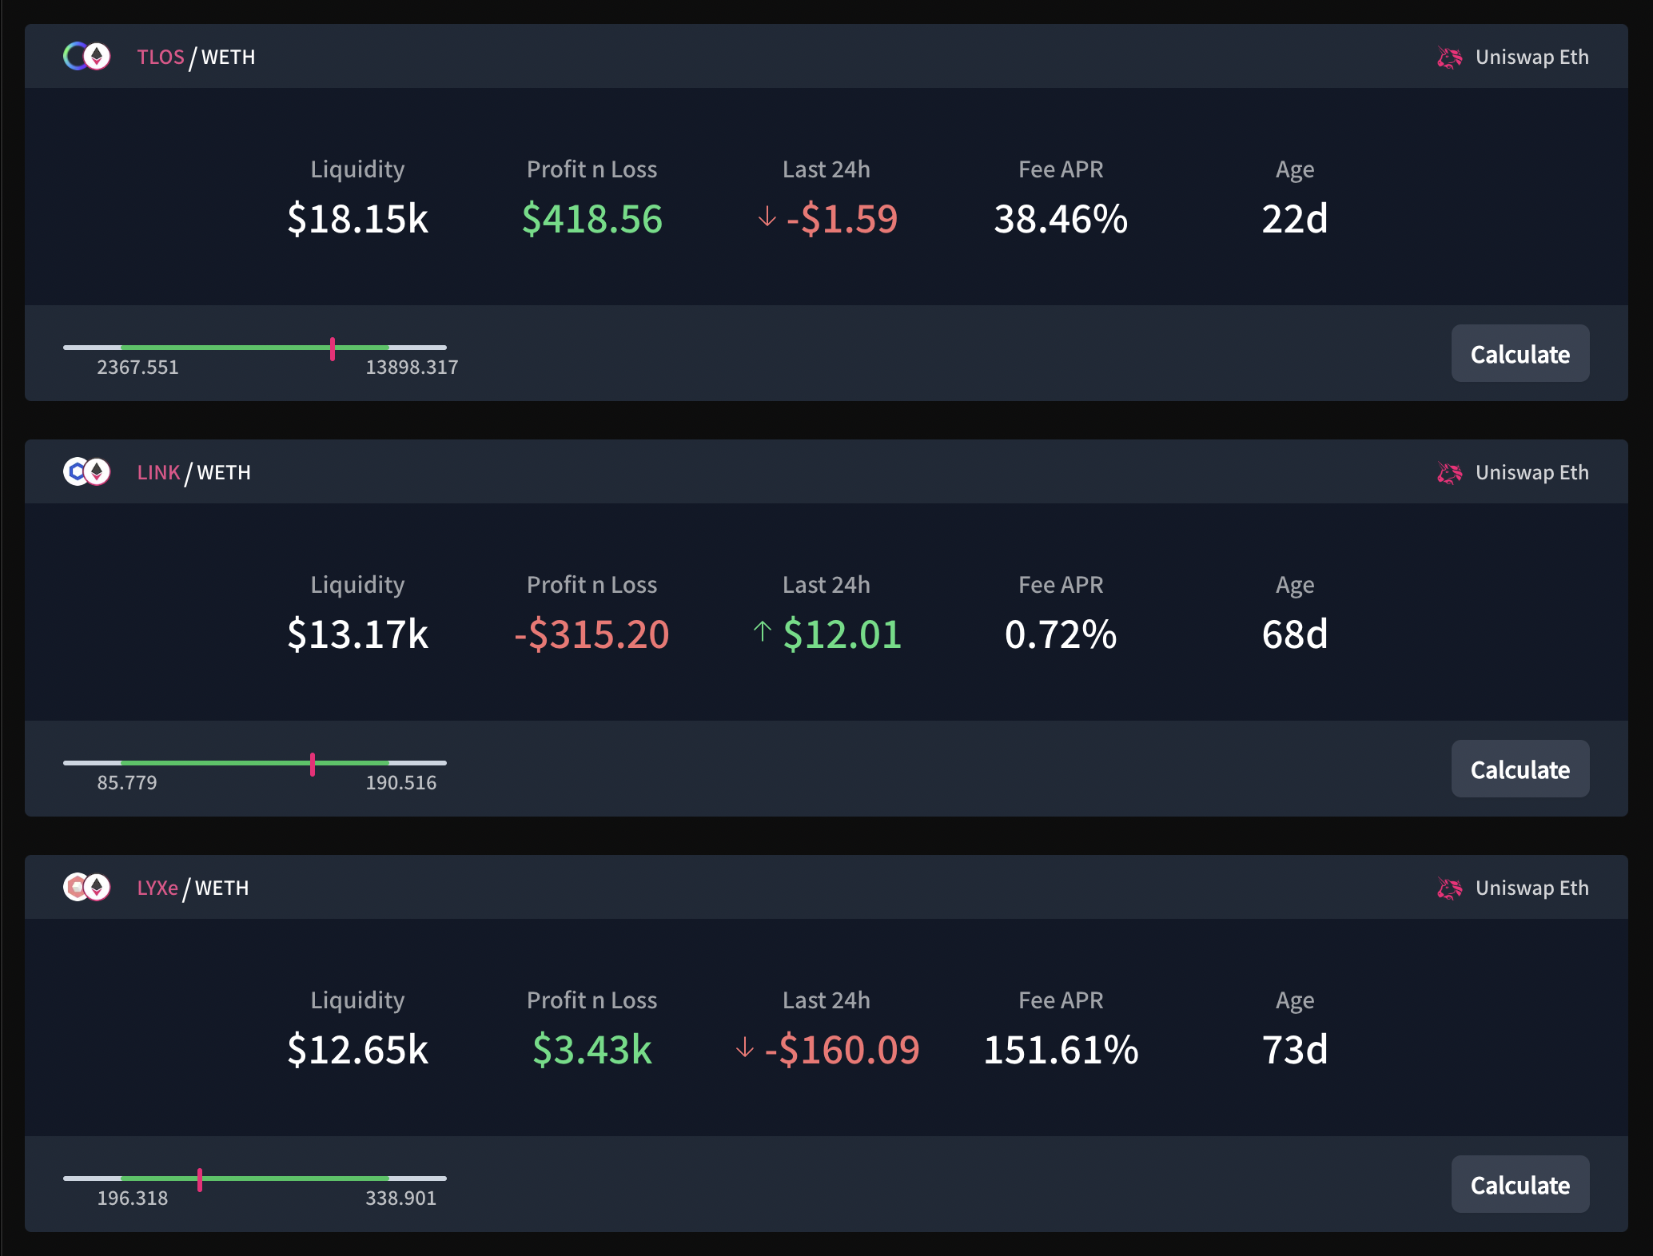Click the TLOS/WETH token pair icon

[x=86, y=57]
